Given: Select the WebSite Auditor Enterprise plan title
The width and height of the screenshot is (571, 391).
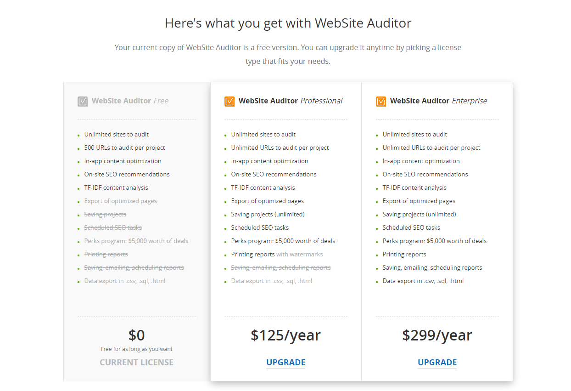Looking at the screenshot, I should (439, 101).
